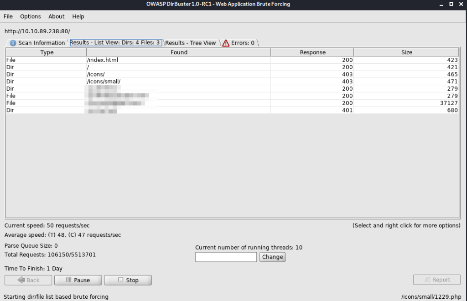The height and width of the screenshot is (301, 467).
Task: Maximize the DirBuster window
Action: 451,4
